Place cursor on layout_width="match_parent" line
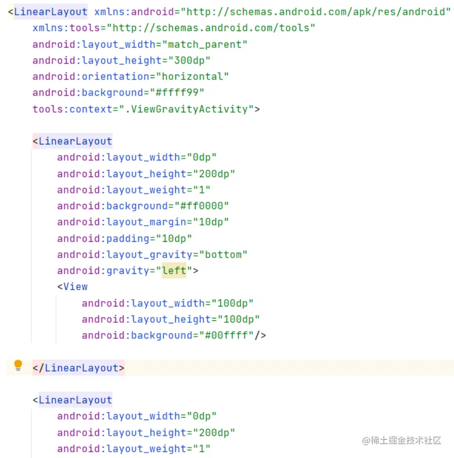 (x=140, y=44)
